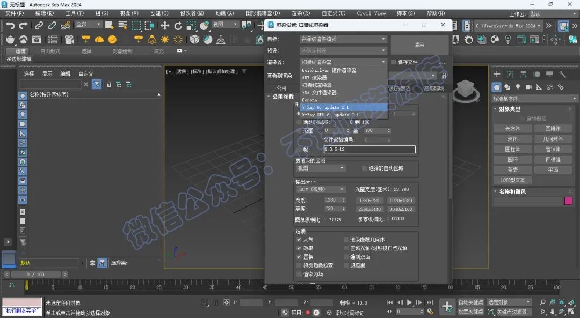This screenshot has width=580, height=318.
Task: Select the Scale transform tool
Action: click(191, 26)
